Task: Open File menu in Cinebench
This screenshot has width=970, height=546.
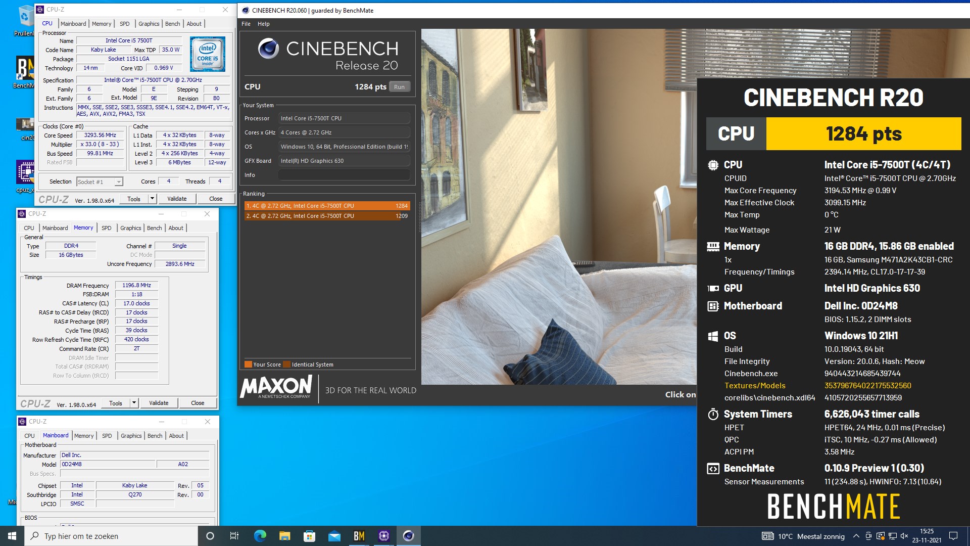Action: [246, 24]
